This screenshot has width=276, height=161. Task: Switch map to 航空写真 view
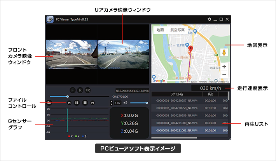tap(177, 30)
